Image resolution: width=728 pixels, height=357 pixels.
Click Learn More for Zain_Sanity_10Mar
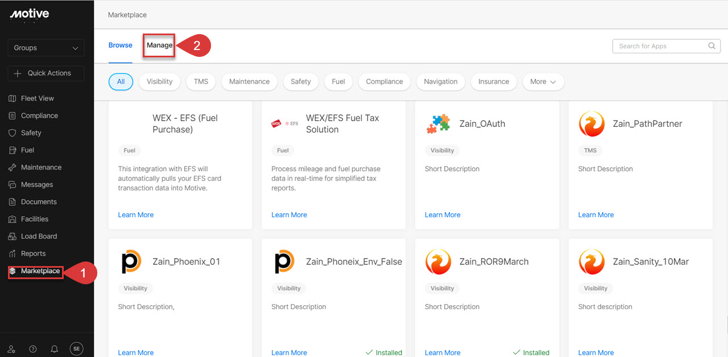(596, 352)
